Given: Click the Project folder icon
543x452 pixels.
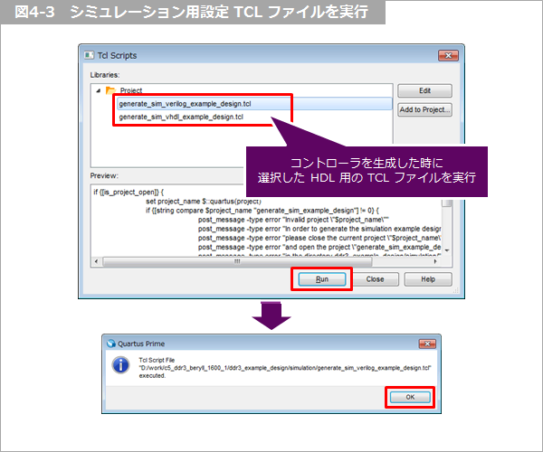Looking at the screenshot, I should [x=110, y=90].
